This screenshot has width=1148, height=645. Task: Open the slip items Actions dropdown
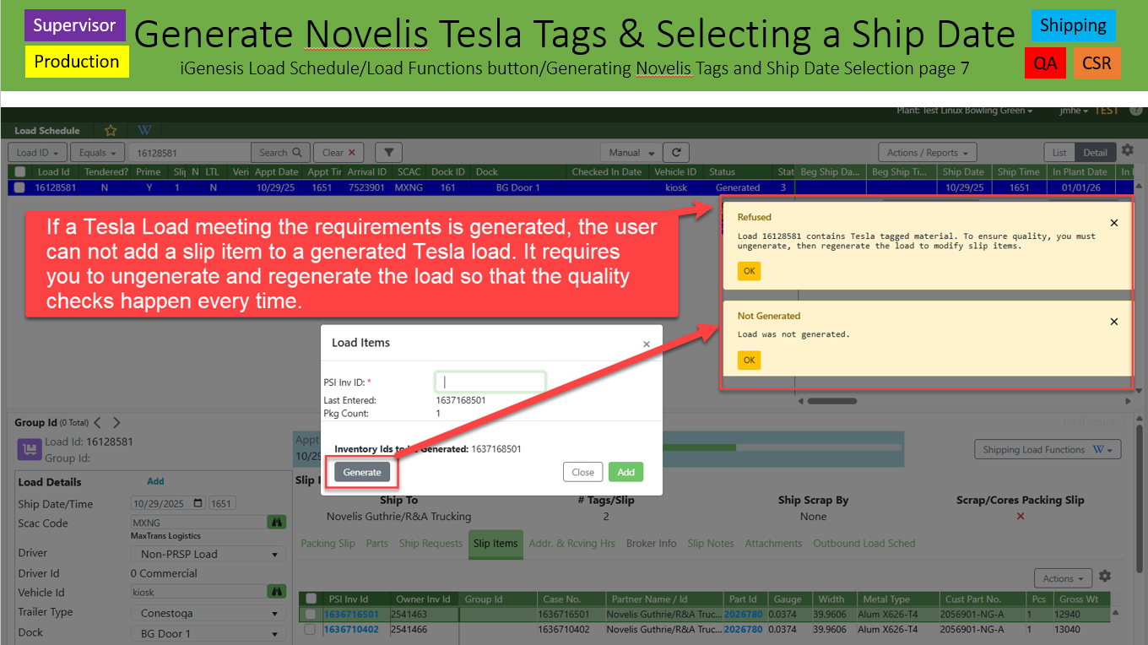(x=1064, y=578)
